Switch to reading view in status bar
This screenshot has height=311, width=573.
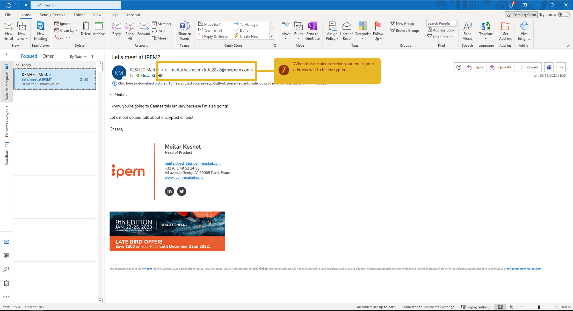coord(512,307)
